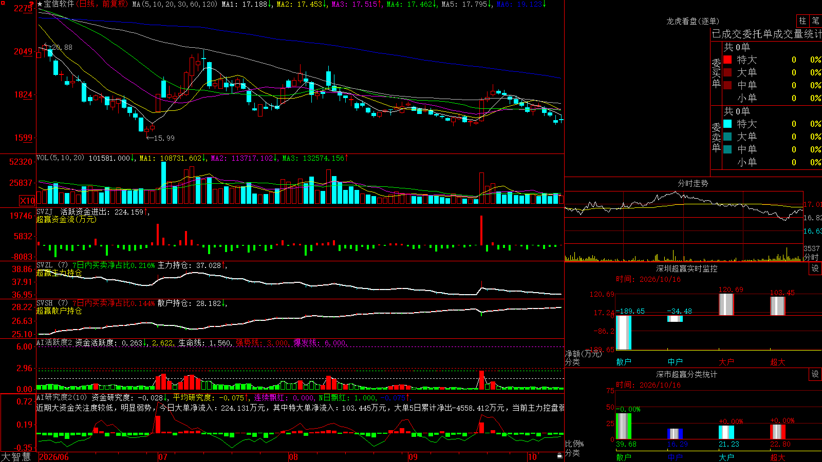Open the (日线, 前复权) period setting
822x462 pixels.
pos(103,4)
